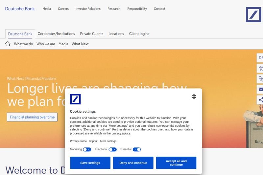
Task: Switch language with the DE side button
Action: coord(260,58)
